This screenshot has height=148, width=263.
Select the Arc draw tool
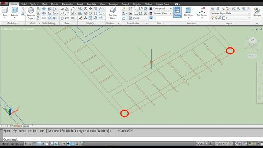pyautogui.click(x=72, y=9)
